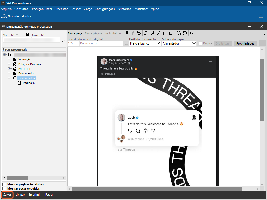Click the page icon beside Página: 6
Image resolution: width=267 pixels, height=200 pixels.
click(19, 83)
